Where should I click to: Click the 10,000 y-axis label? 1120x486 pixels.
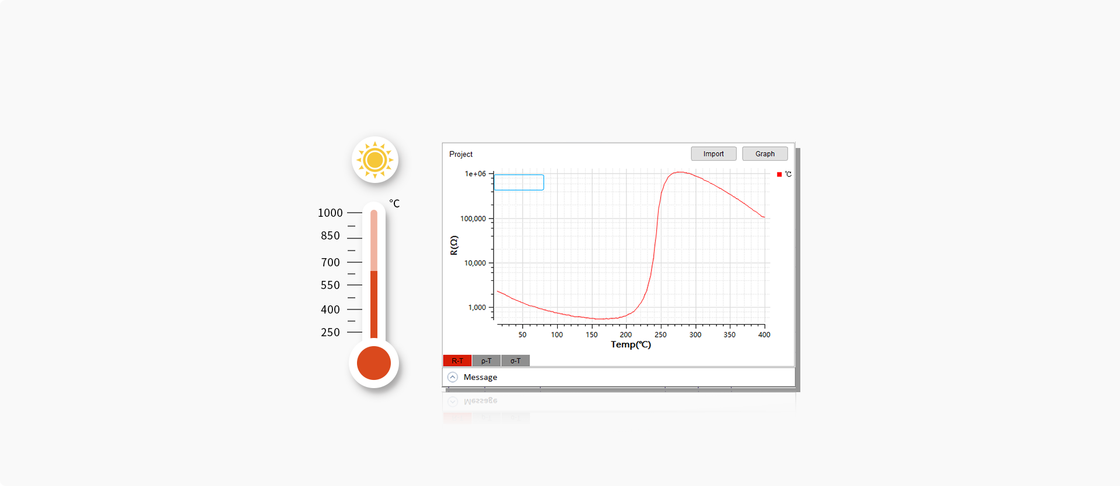coord(475,263)
